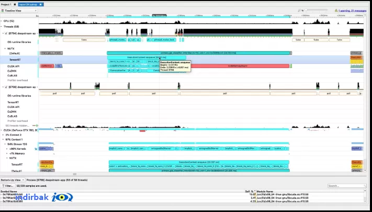Select the conv1 + activation block in GPU TensorRT
372x212 pixels.
120,166
